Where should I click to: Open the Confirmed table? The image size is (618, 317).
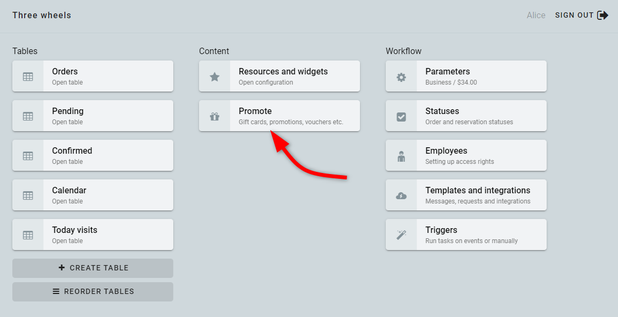(x=93, y=155)
